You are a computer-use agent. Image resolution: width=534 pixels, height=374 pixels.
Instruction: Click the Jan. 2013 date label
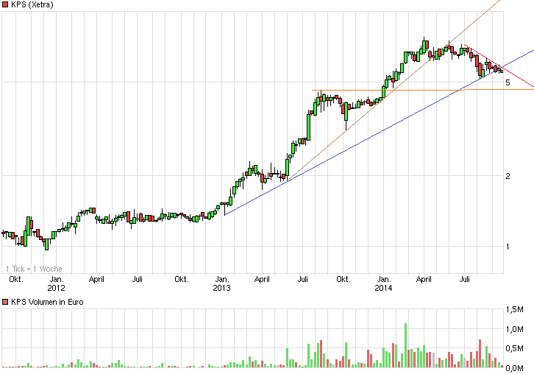point(221,283)
